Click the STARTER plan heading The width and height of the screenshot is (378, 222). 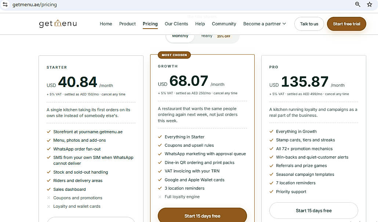(x=57, y=68)
